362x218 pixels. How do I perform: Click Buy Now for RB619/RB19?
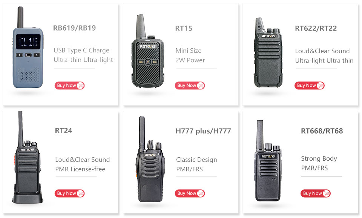coord(69,86)
